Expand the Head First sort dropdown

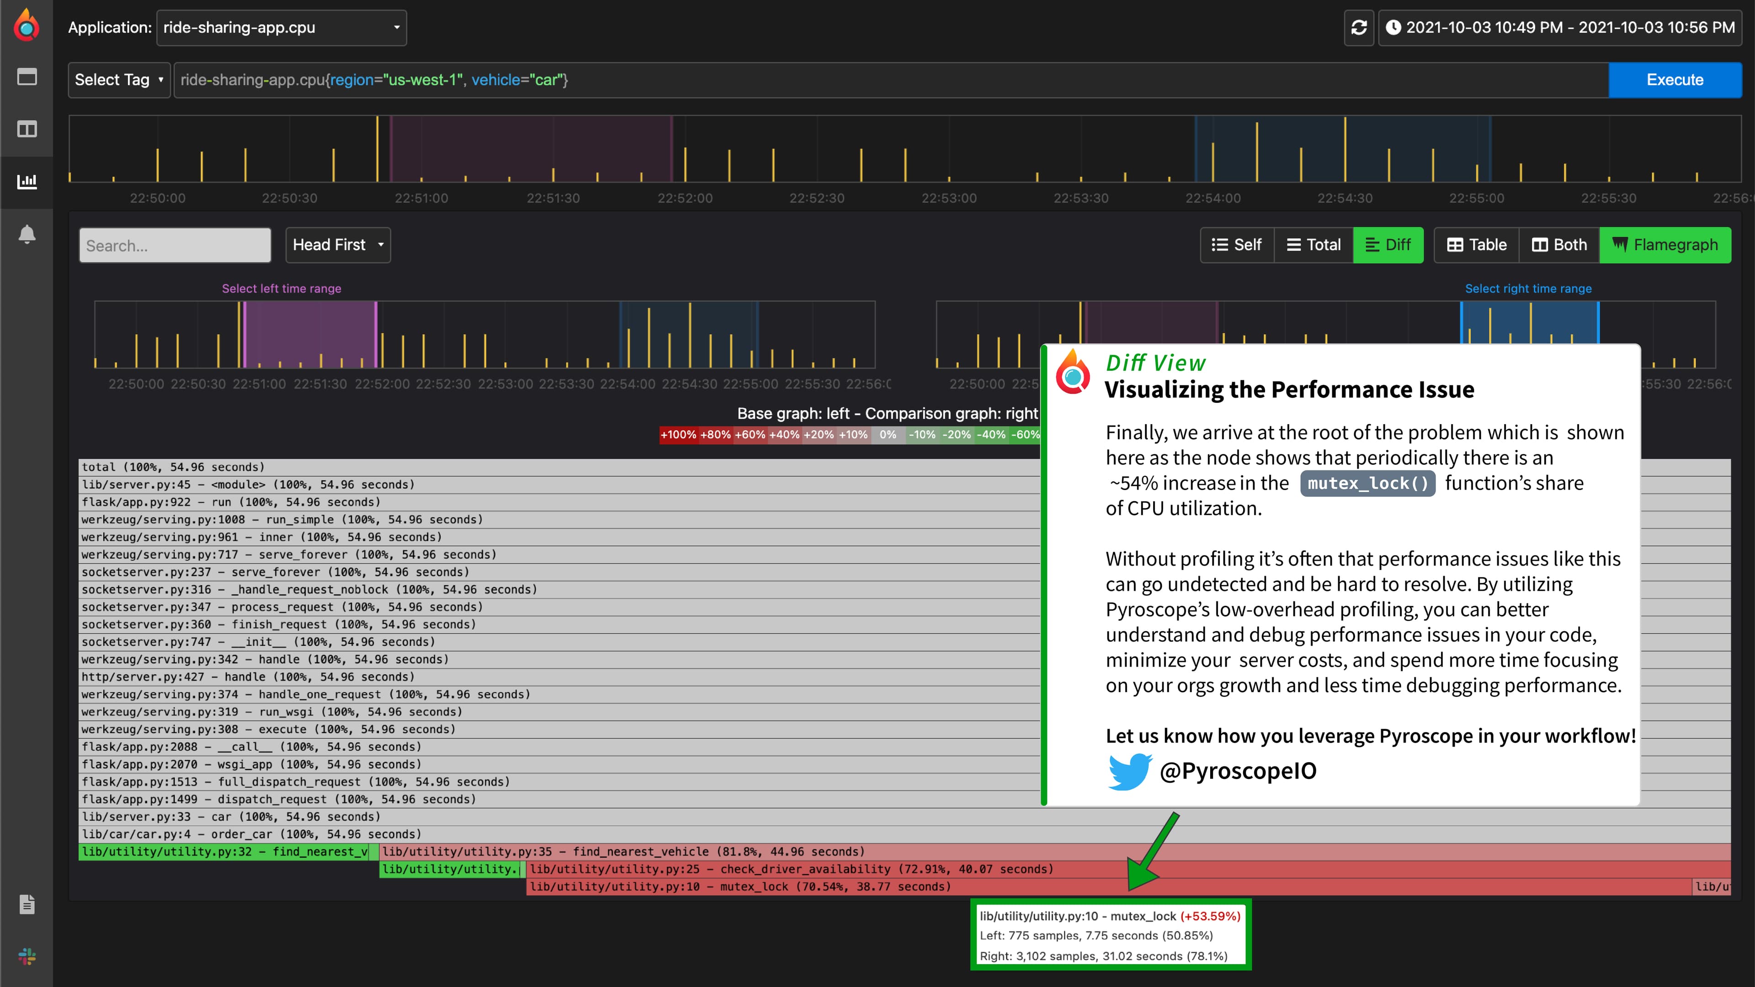[337, 245]
